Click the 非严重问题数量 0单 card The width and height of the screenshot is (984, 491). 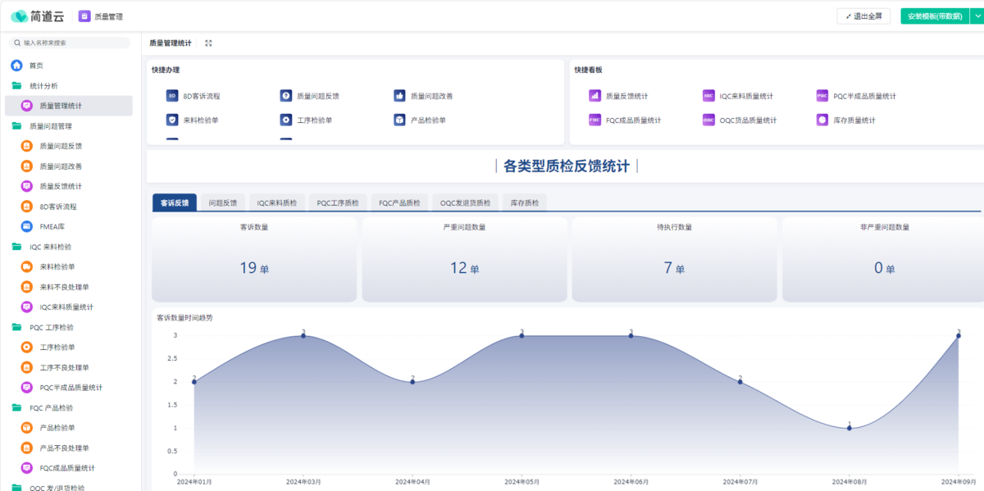click(883, 259)
